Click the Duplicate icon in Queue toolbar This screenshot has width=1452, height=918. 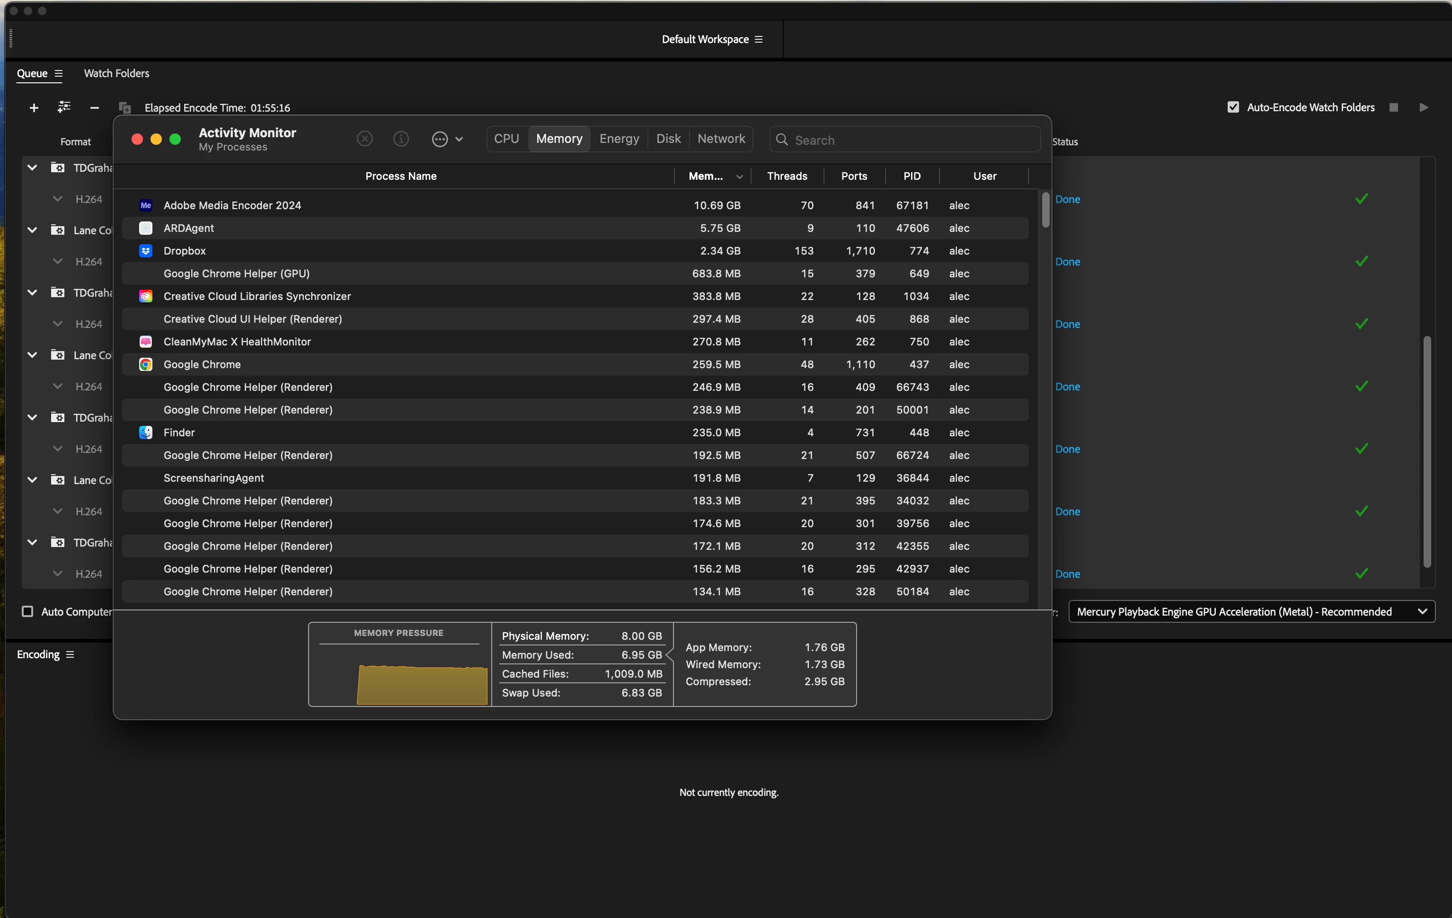click(125, 108)
